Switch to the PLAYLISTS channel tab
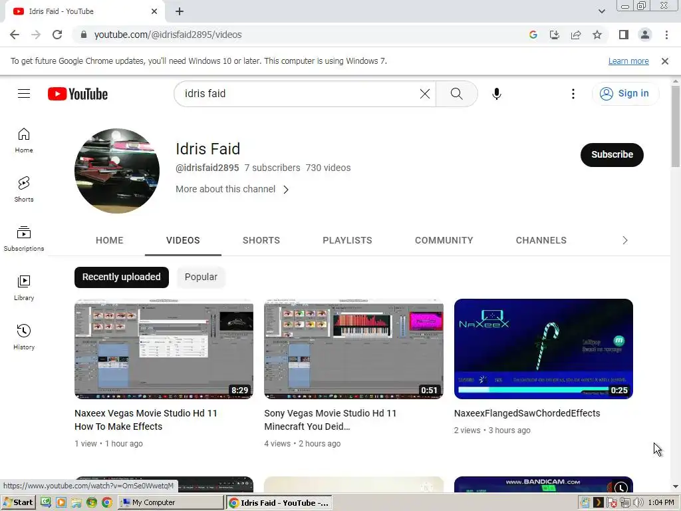The height and width of the screenshot is (511, 681). [x=347, y=240]
